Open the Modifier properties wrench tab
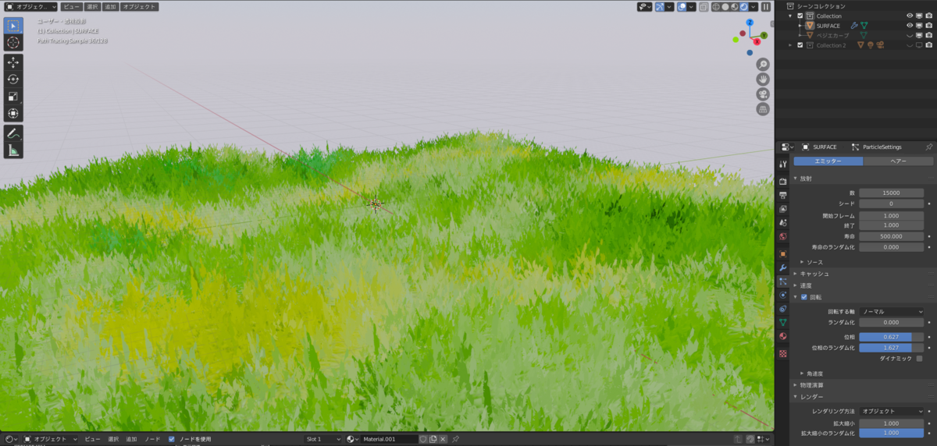 click(783, 267)
